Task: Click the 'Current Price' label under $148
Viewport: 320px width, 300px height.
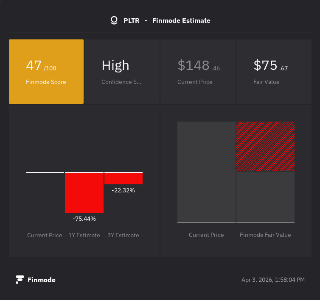Action: click(x=195, y=82)
